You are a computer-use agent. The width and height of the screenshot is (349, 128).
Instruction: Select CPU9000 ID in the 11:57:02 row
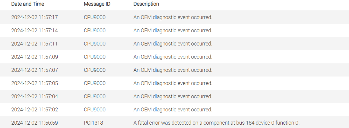tap(94, 110)
